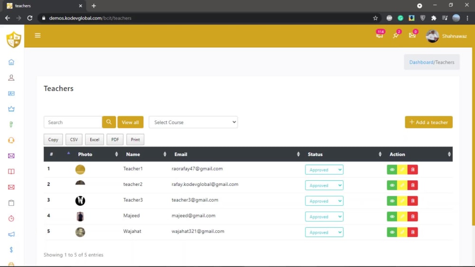
Task: Open notifications with 114 badge
Action: coord(380,35)
